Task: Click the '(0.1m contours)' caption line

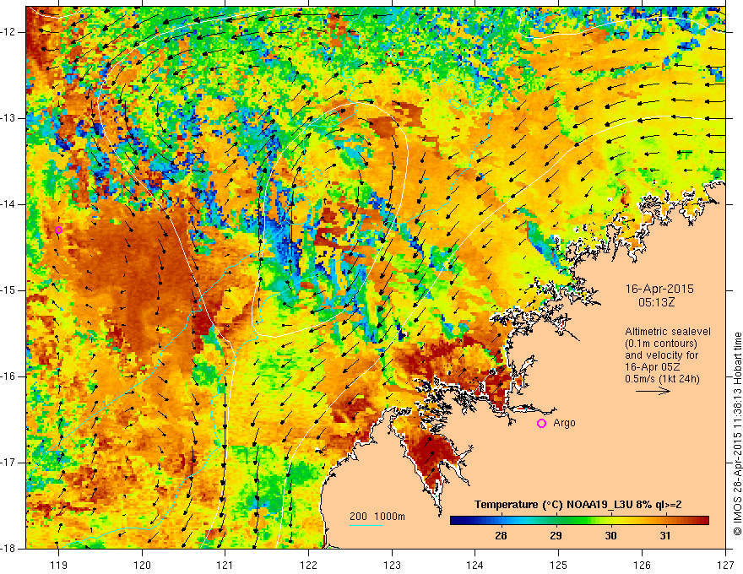Action: (661, 344)
